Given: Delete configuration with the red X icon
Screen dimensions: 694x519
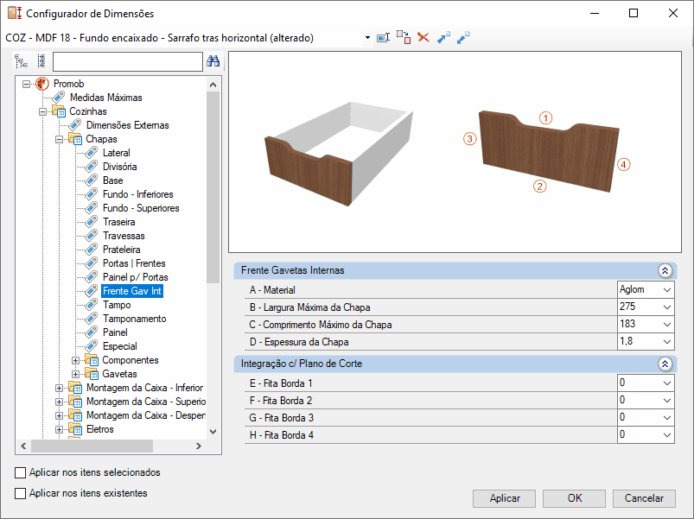Looking at the screenshot, I should (423, 38).
